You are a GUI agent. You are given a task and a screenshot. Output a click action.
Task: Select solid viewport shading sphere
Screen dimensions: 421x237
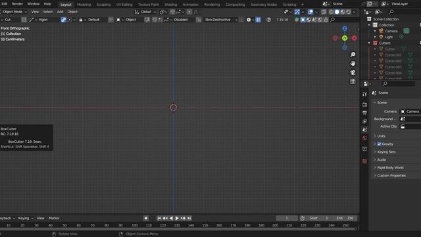click(x=337, y=12)
